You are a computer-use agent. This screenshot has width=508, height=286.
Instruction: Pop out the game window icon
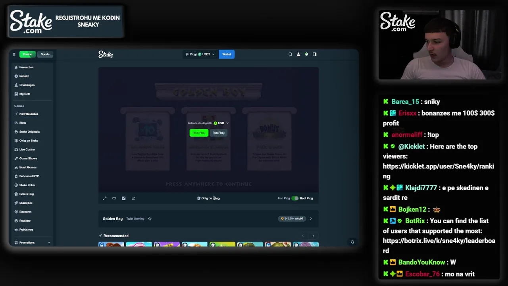coord(133,198)
